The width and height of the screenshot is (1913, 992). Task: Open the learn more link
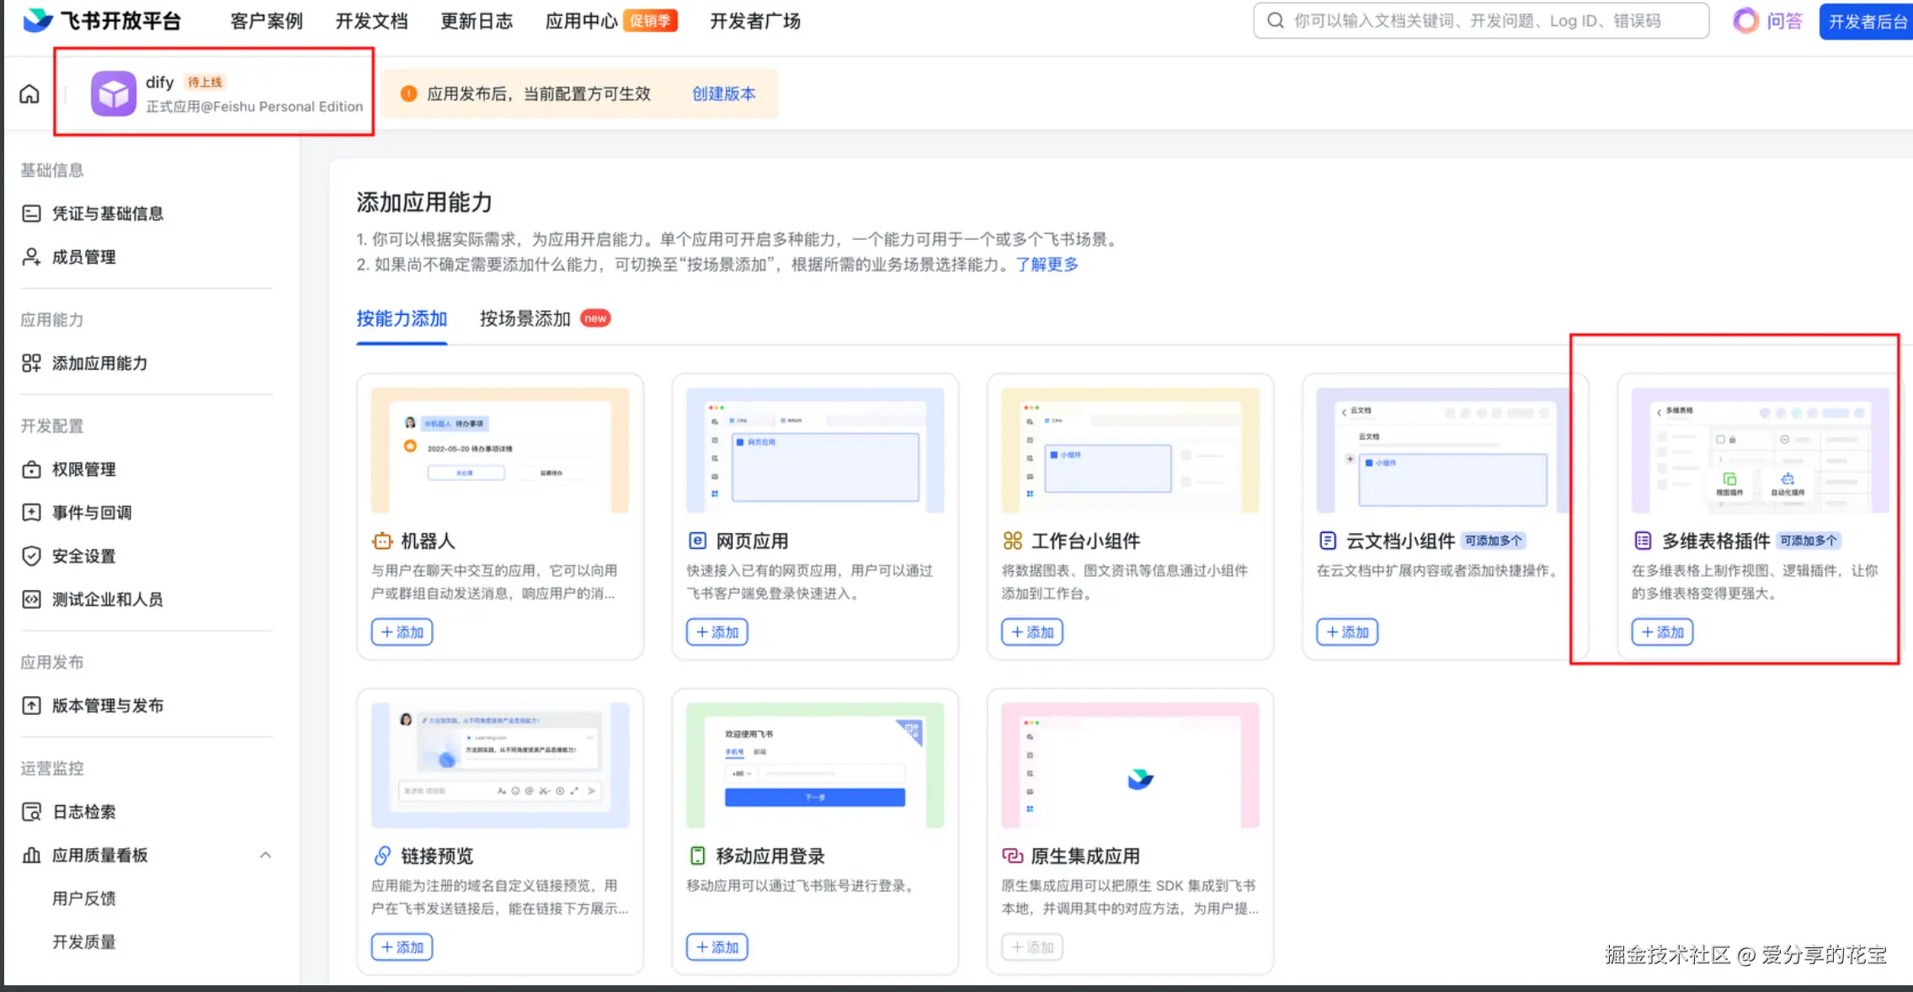pos(1047,264)
